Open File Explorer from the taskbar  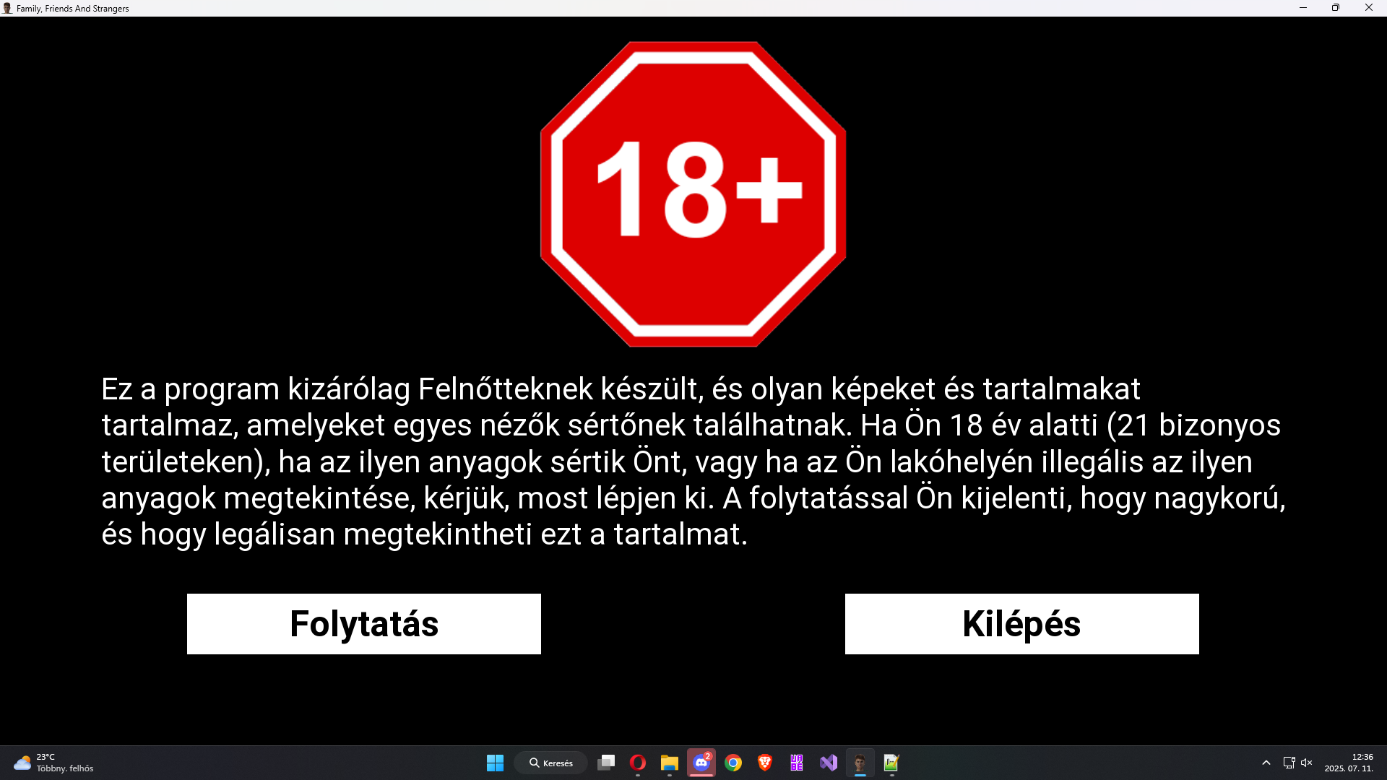point(670,763)
